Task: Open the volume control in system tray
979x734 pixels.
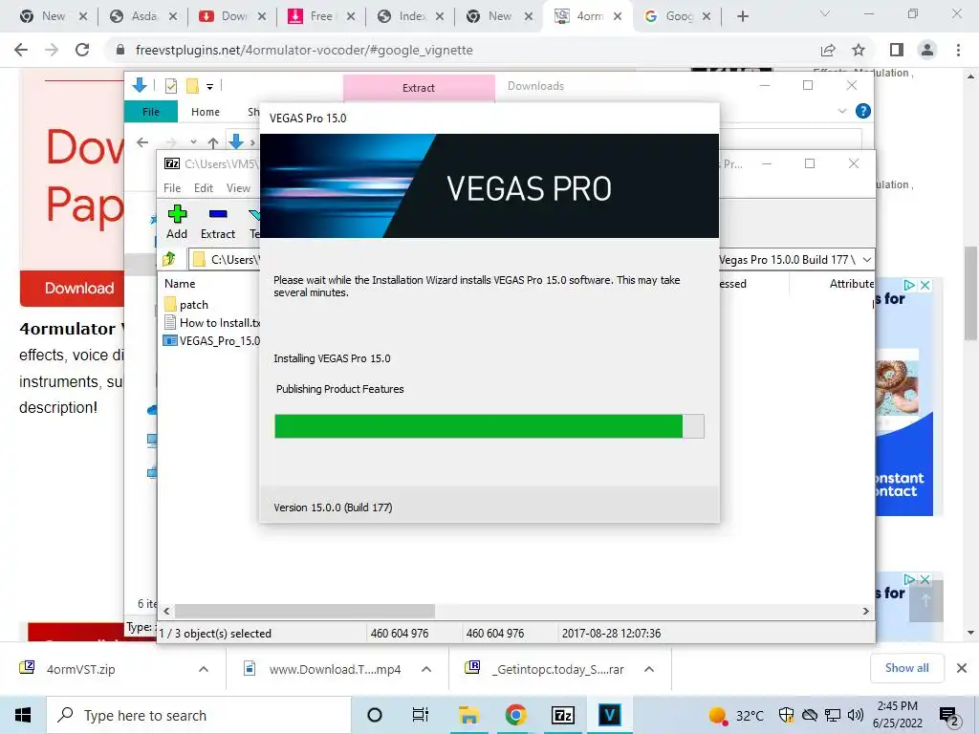Action: [x=856, y=715]
